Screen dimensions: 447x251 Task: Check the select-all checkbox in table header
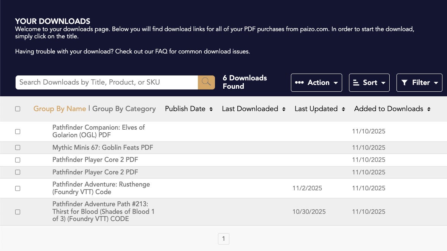(17, 109)
